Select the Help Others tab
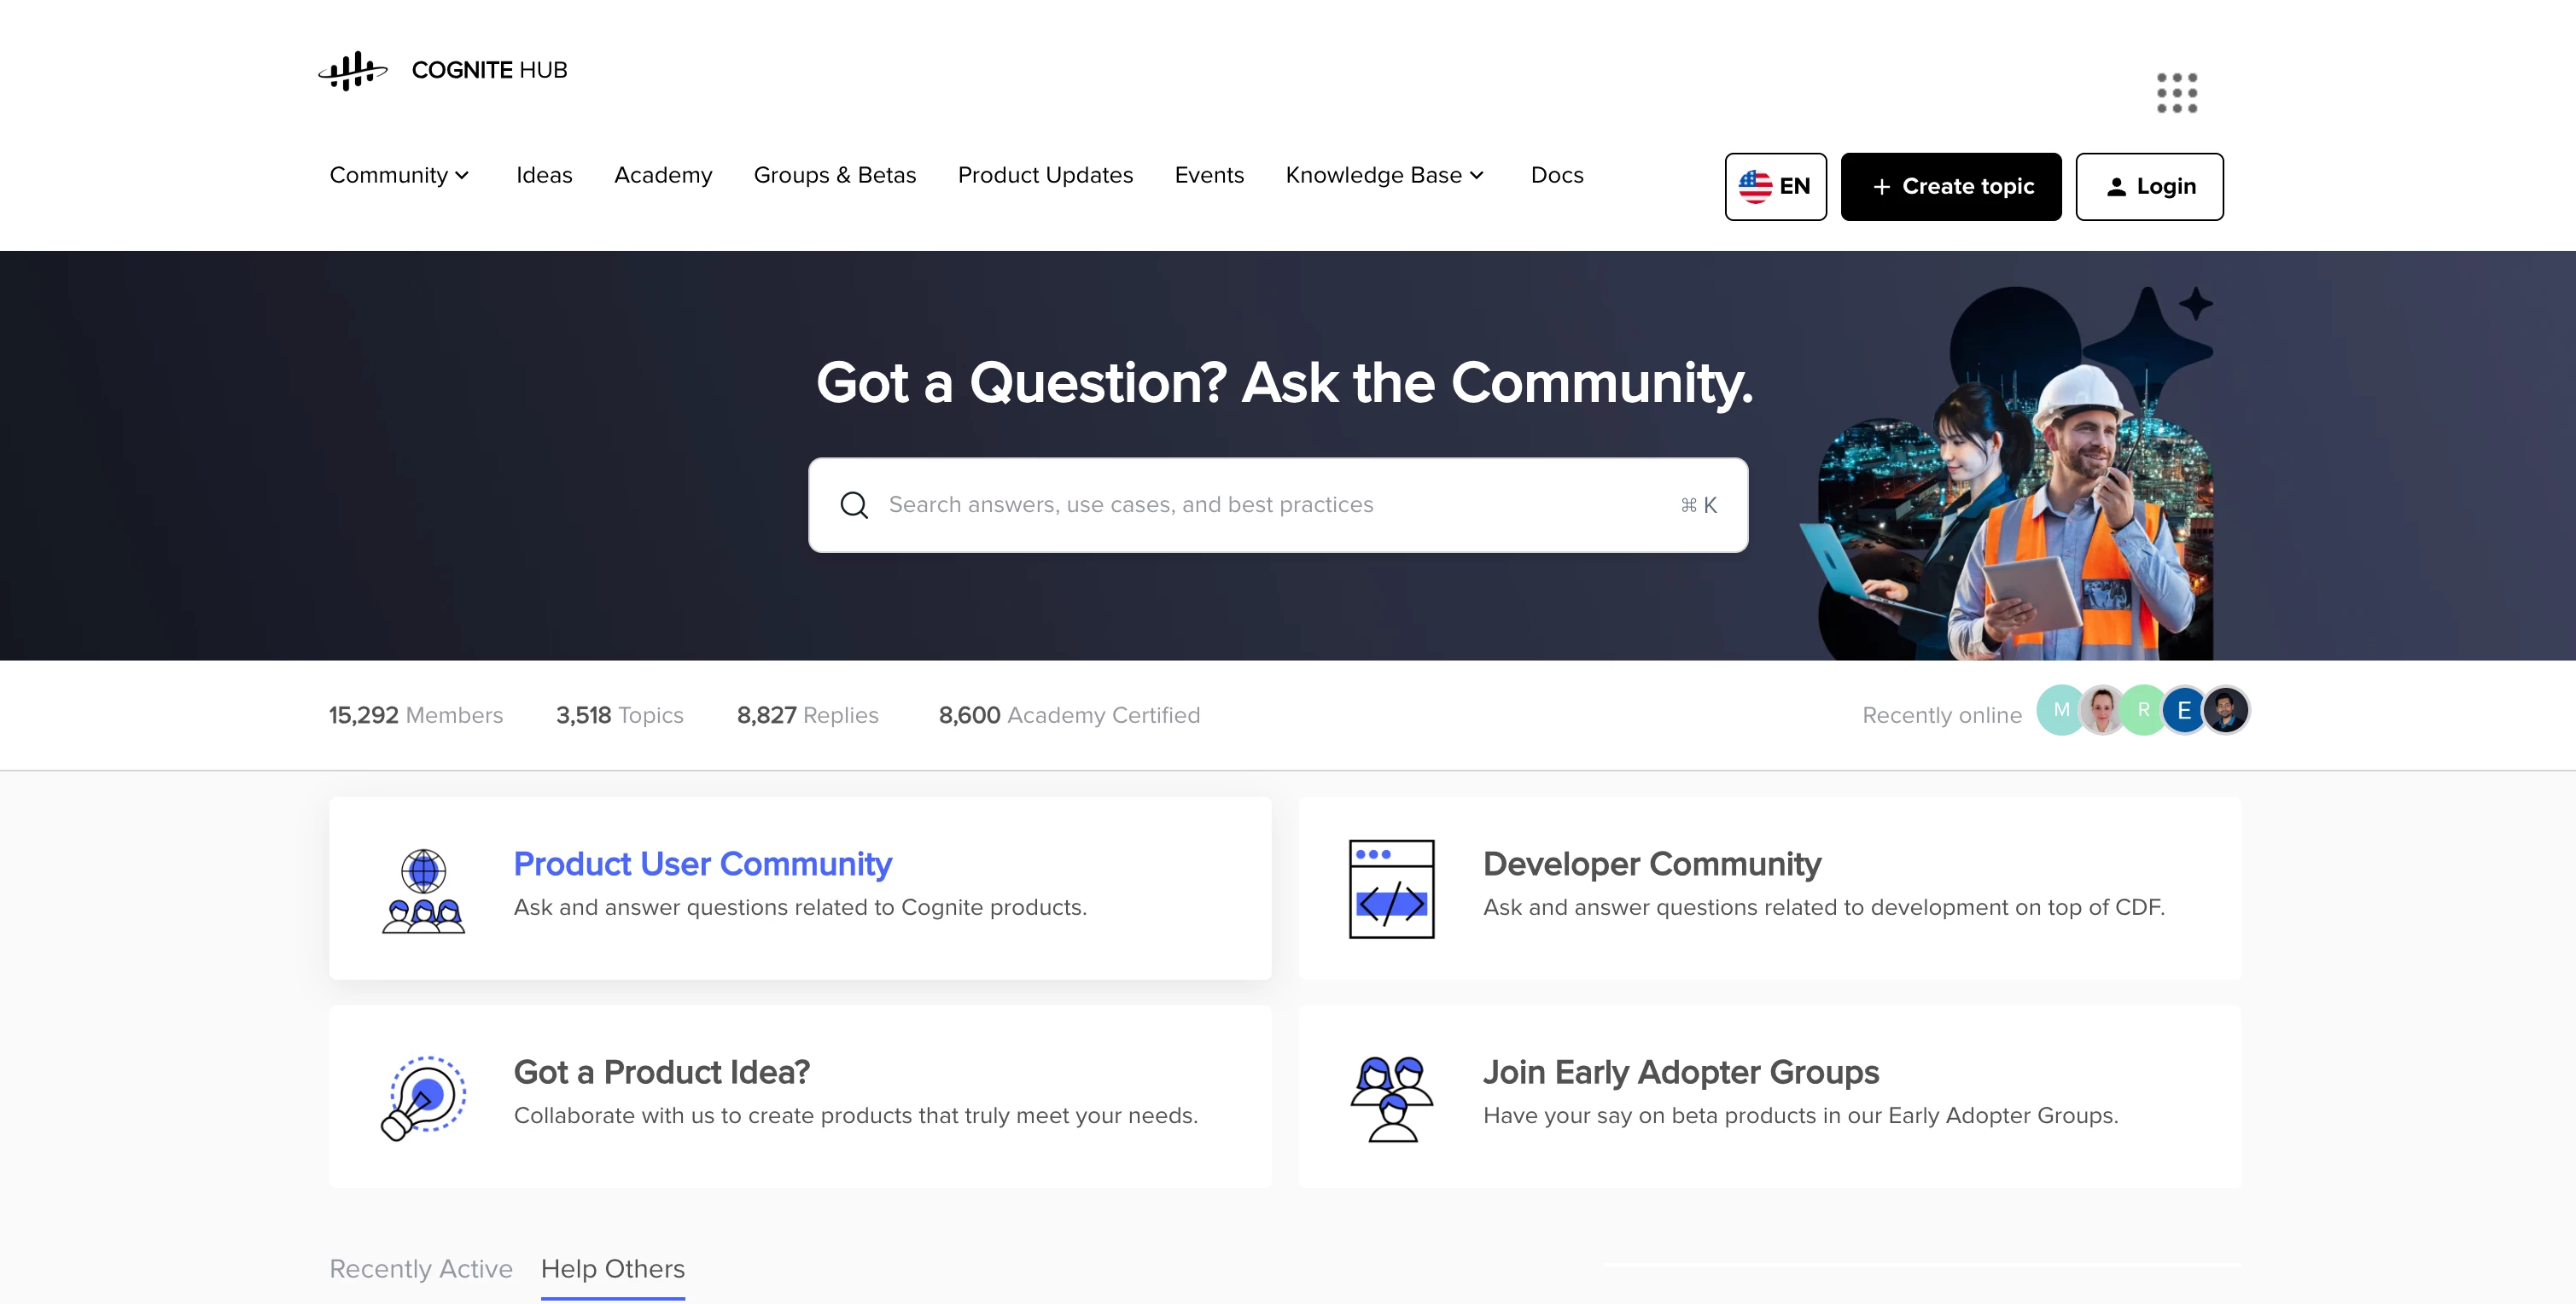The width and height of the screenshot is (2576, 1304). pos(612,1268)
